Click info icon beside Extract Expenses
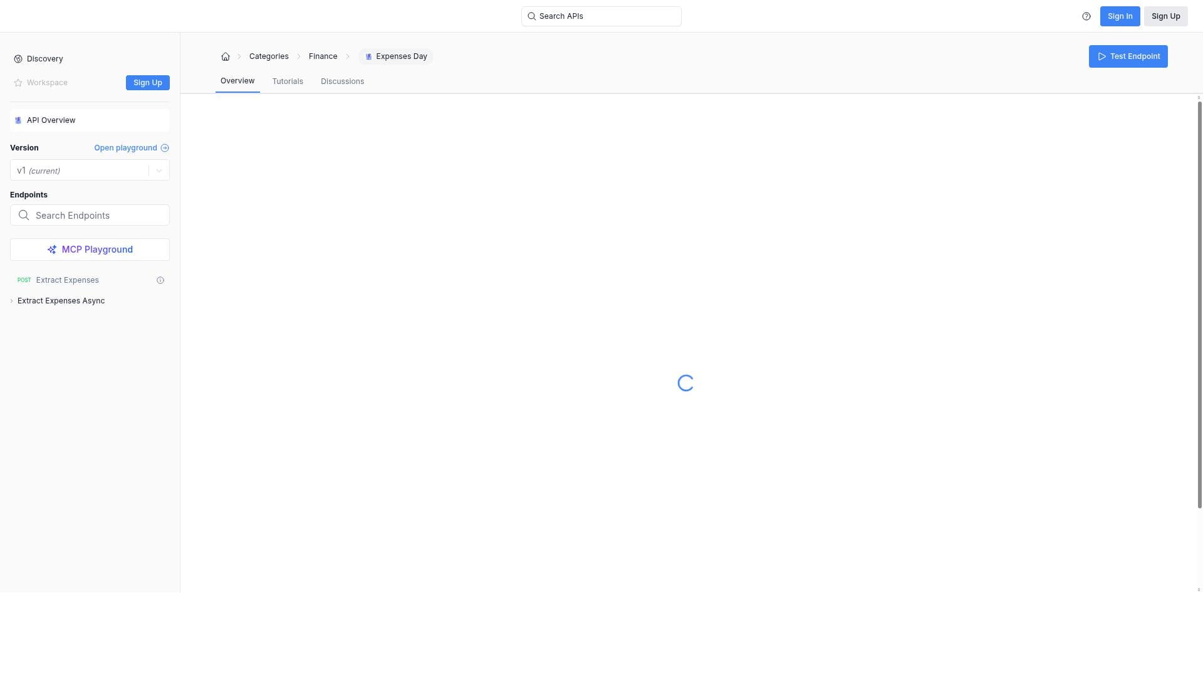 point(160,280)
